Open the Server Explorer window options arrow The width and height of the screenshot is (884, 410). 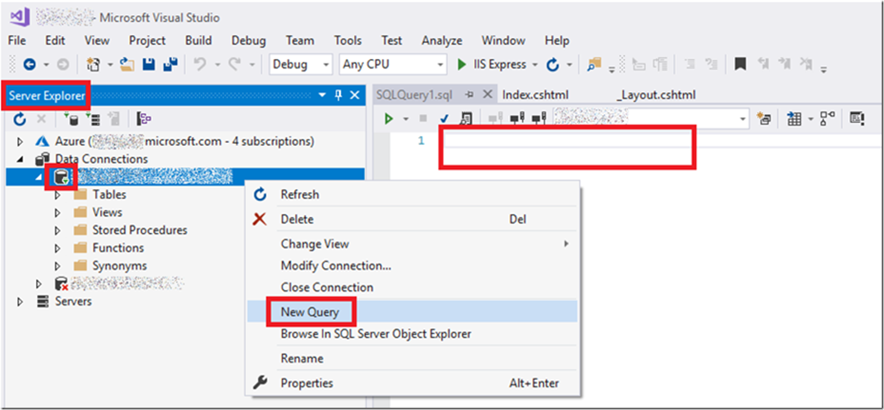point(322,95)
